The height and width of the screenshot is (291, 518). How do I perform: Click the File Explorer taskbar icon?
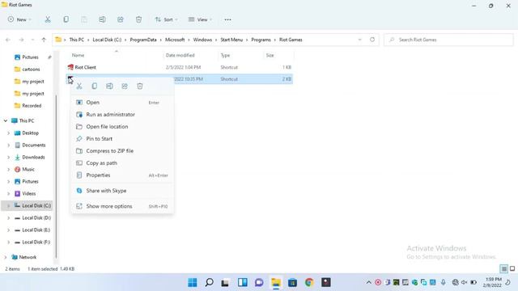coord(276,282)
